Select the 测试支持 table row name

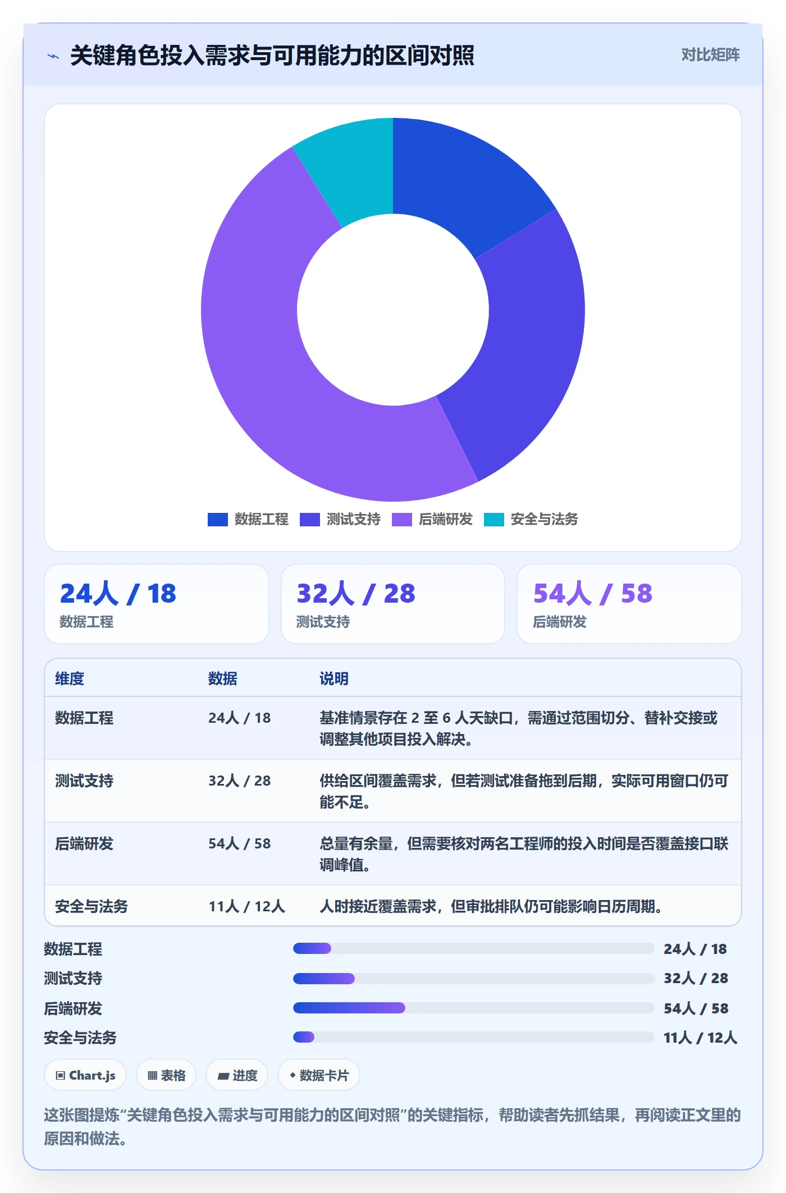pyautogui.click(x=84, y=781)
